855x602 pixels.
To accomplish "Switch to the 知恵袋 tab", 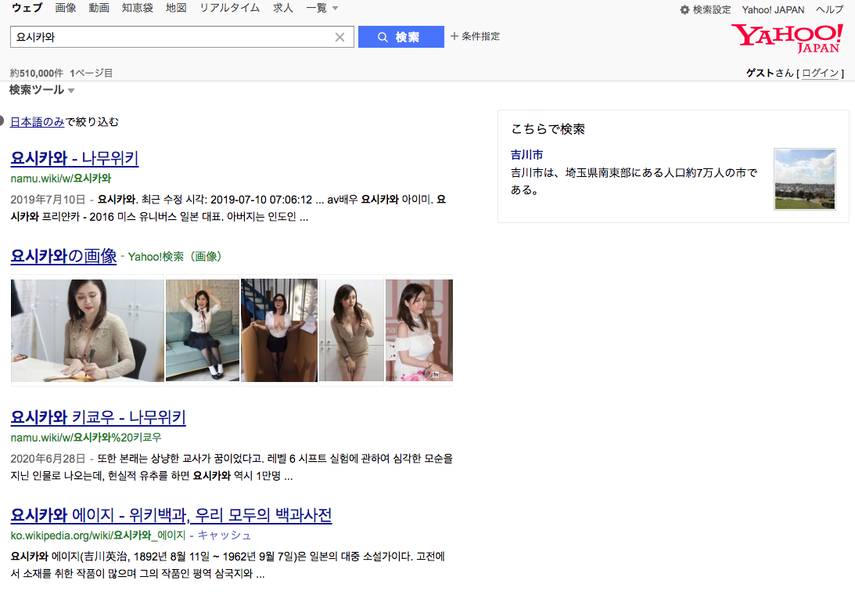I will point(138,8).
